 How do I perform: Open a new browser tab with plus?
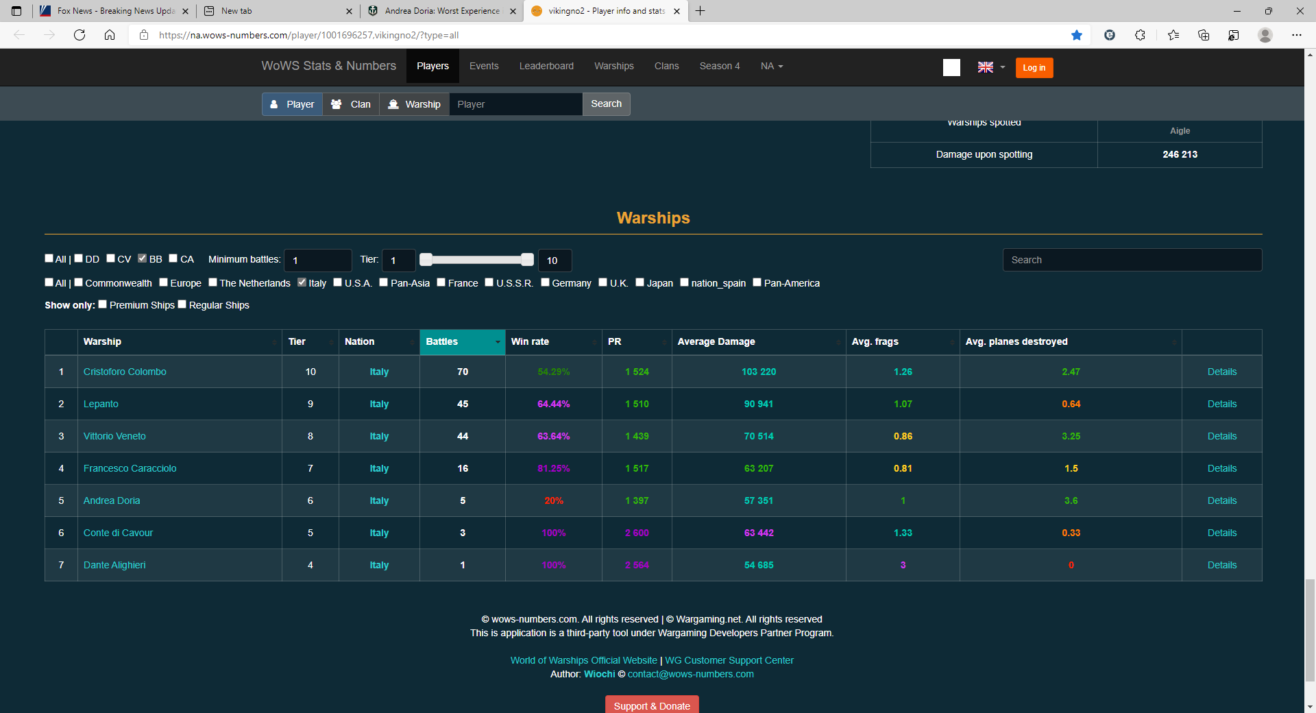click(x=700, y=11)
